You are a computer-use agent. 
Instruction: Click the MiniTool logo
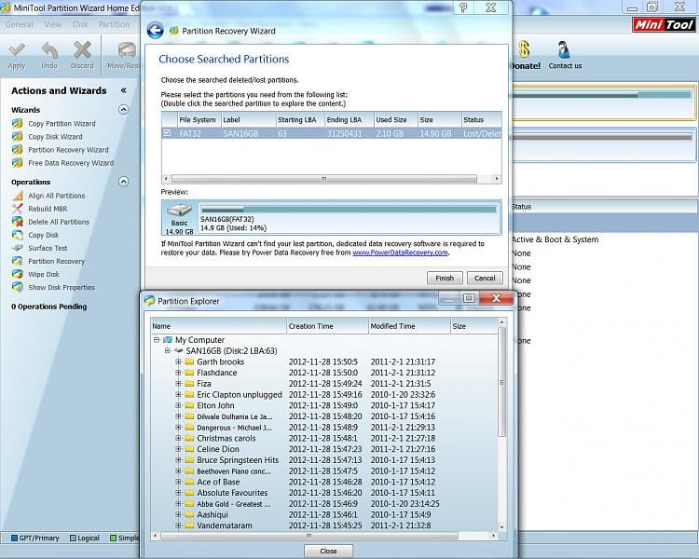pos(664,24)
